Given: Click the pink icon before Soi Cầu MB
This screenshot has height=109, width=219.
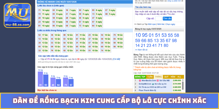Looking at the screenshot, I should click(158, 80).
